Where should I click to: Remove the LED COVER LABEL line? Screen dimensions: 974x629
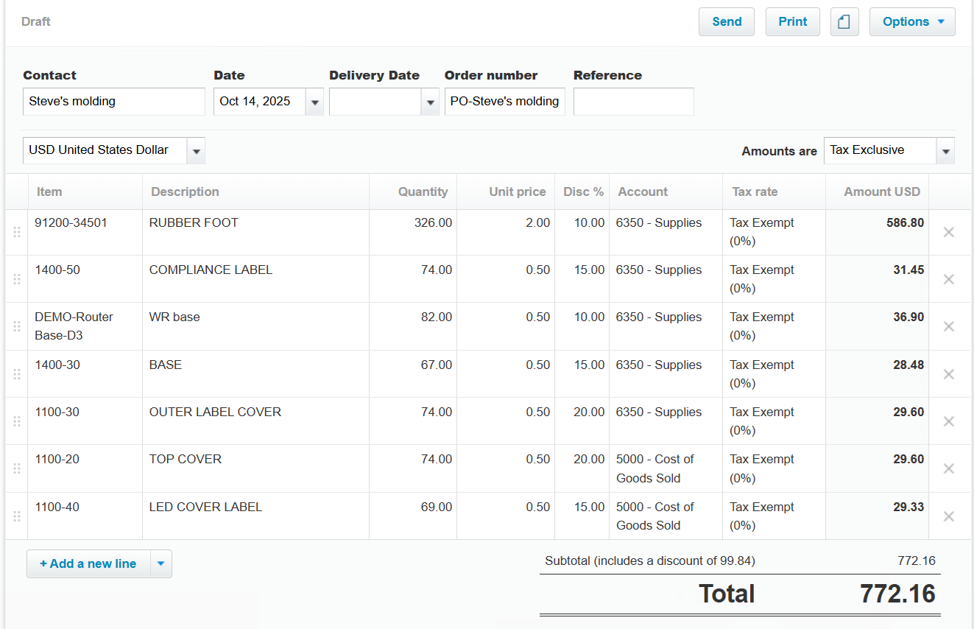(x=948, y=516)
